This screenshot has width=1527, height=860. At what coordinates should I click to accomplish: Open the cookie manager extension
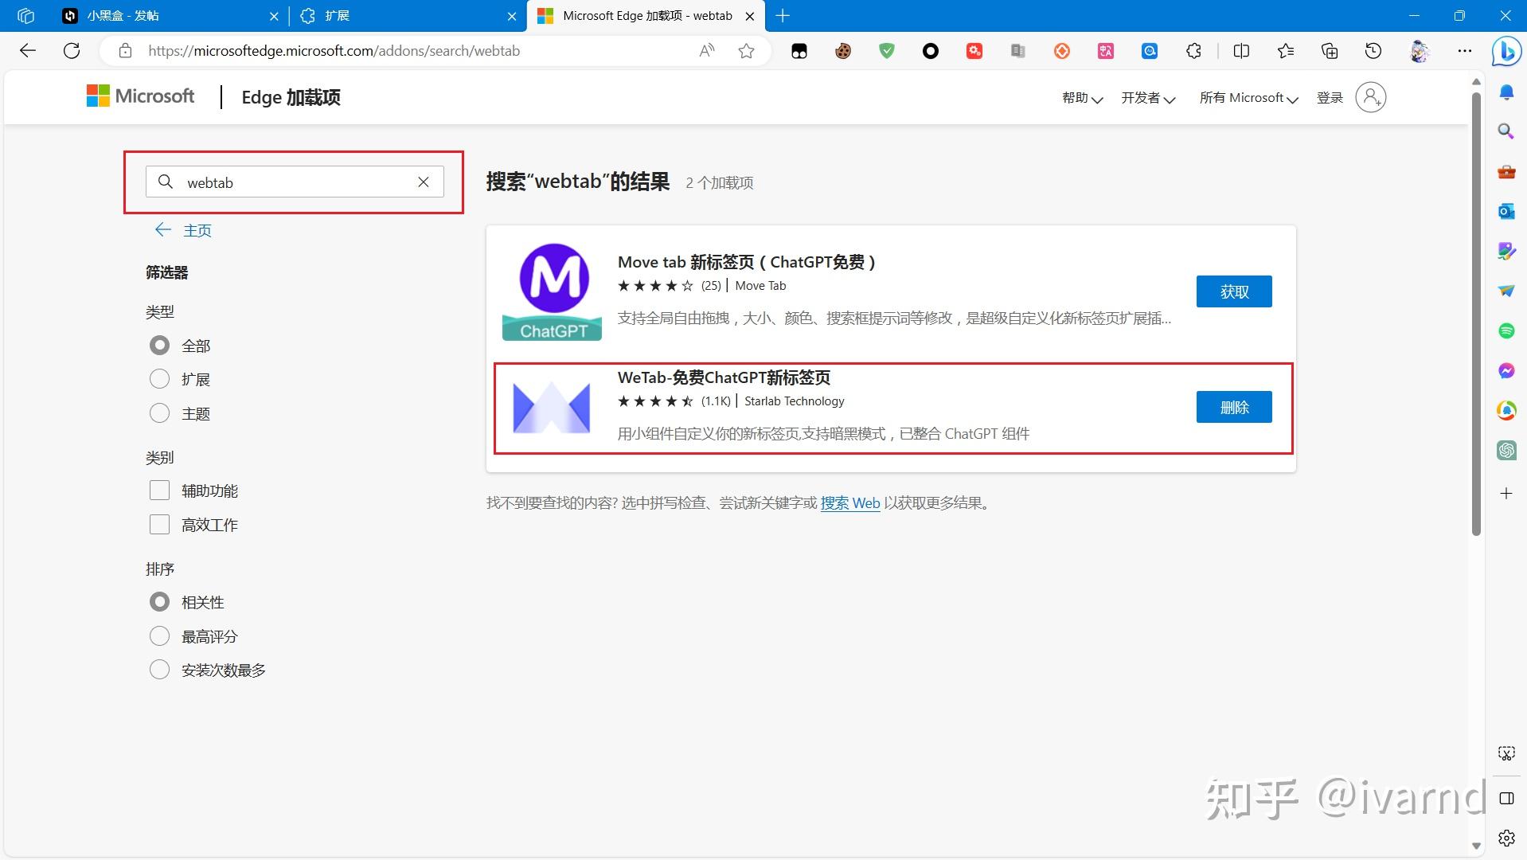pyautogui.click(x=842, y=50)
